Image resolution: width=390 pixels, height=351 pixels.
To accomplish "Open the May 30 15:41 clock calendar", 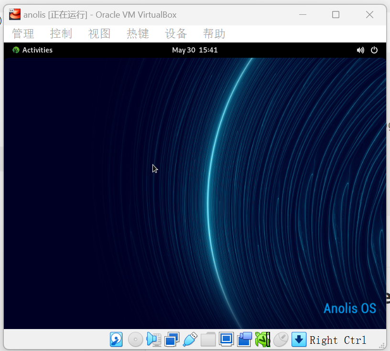I will [195, 50].
